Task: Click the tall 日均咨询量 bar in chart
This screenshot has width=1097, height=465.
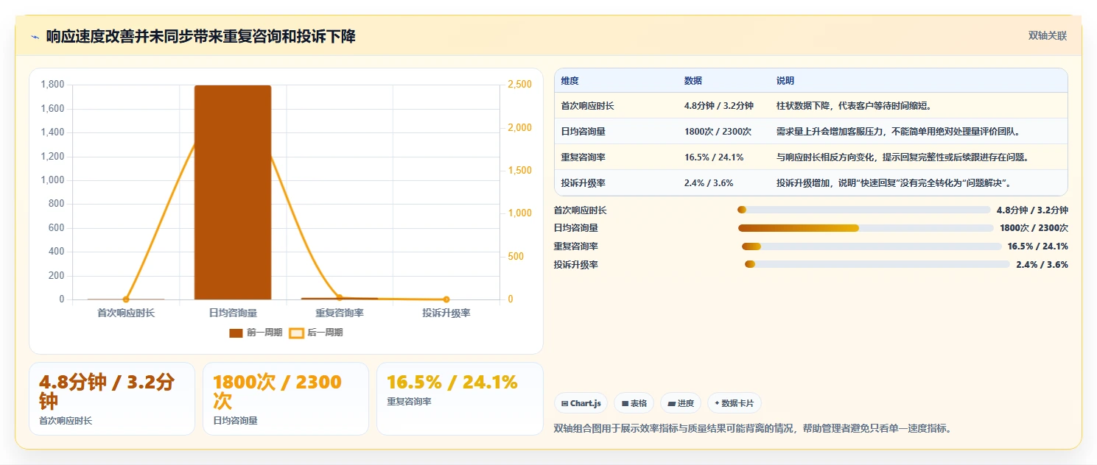Action: click(233, 193)
